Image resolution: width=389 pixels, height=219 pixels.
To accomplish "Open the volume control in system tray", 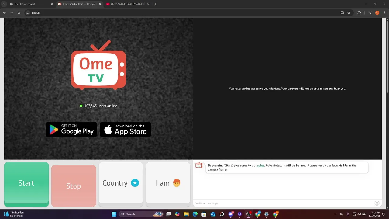I will coord(359,214).
